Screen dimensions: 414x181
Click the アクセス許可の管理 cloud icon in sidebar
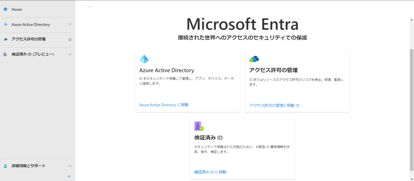pyautogui.click(x=5, y=39)
